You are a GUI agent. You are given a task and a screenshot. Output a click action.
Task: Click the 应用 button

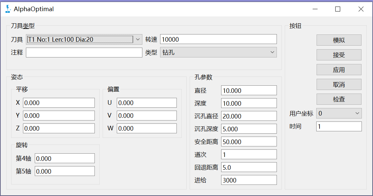pyautogui.click(x=339, y=70)
